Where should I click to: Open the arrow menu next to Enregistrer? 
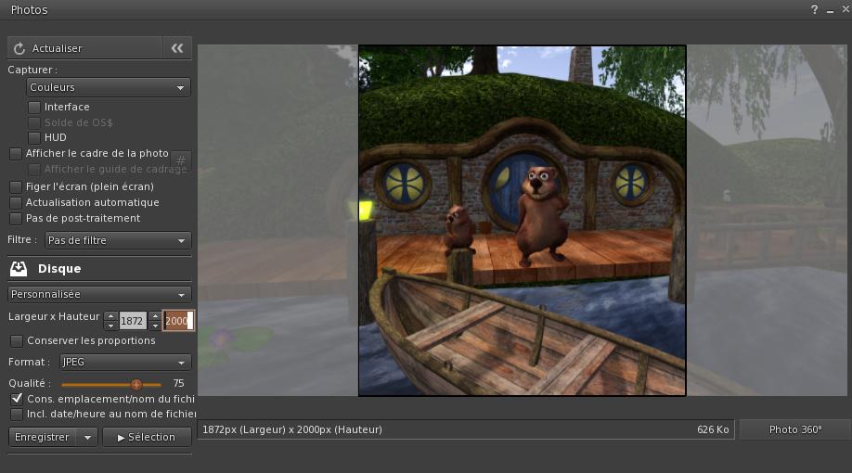point(87,437)
